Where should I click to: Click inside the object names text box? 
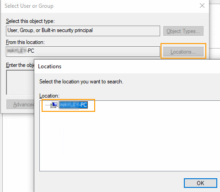(x=20, y=82)
